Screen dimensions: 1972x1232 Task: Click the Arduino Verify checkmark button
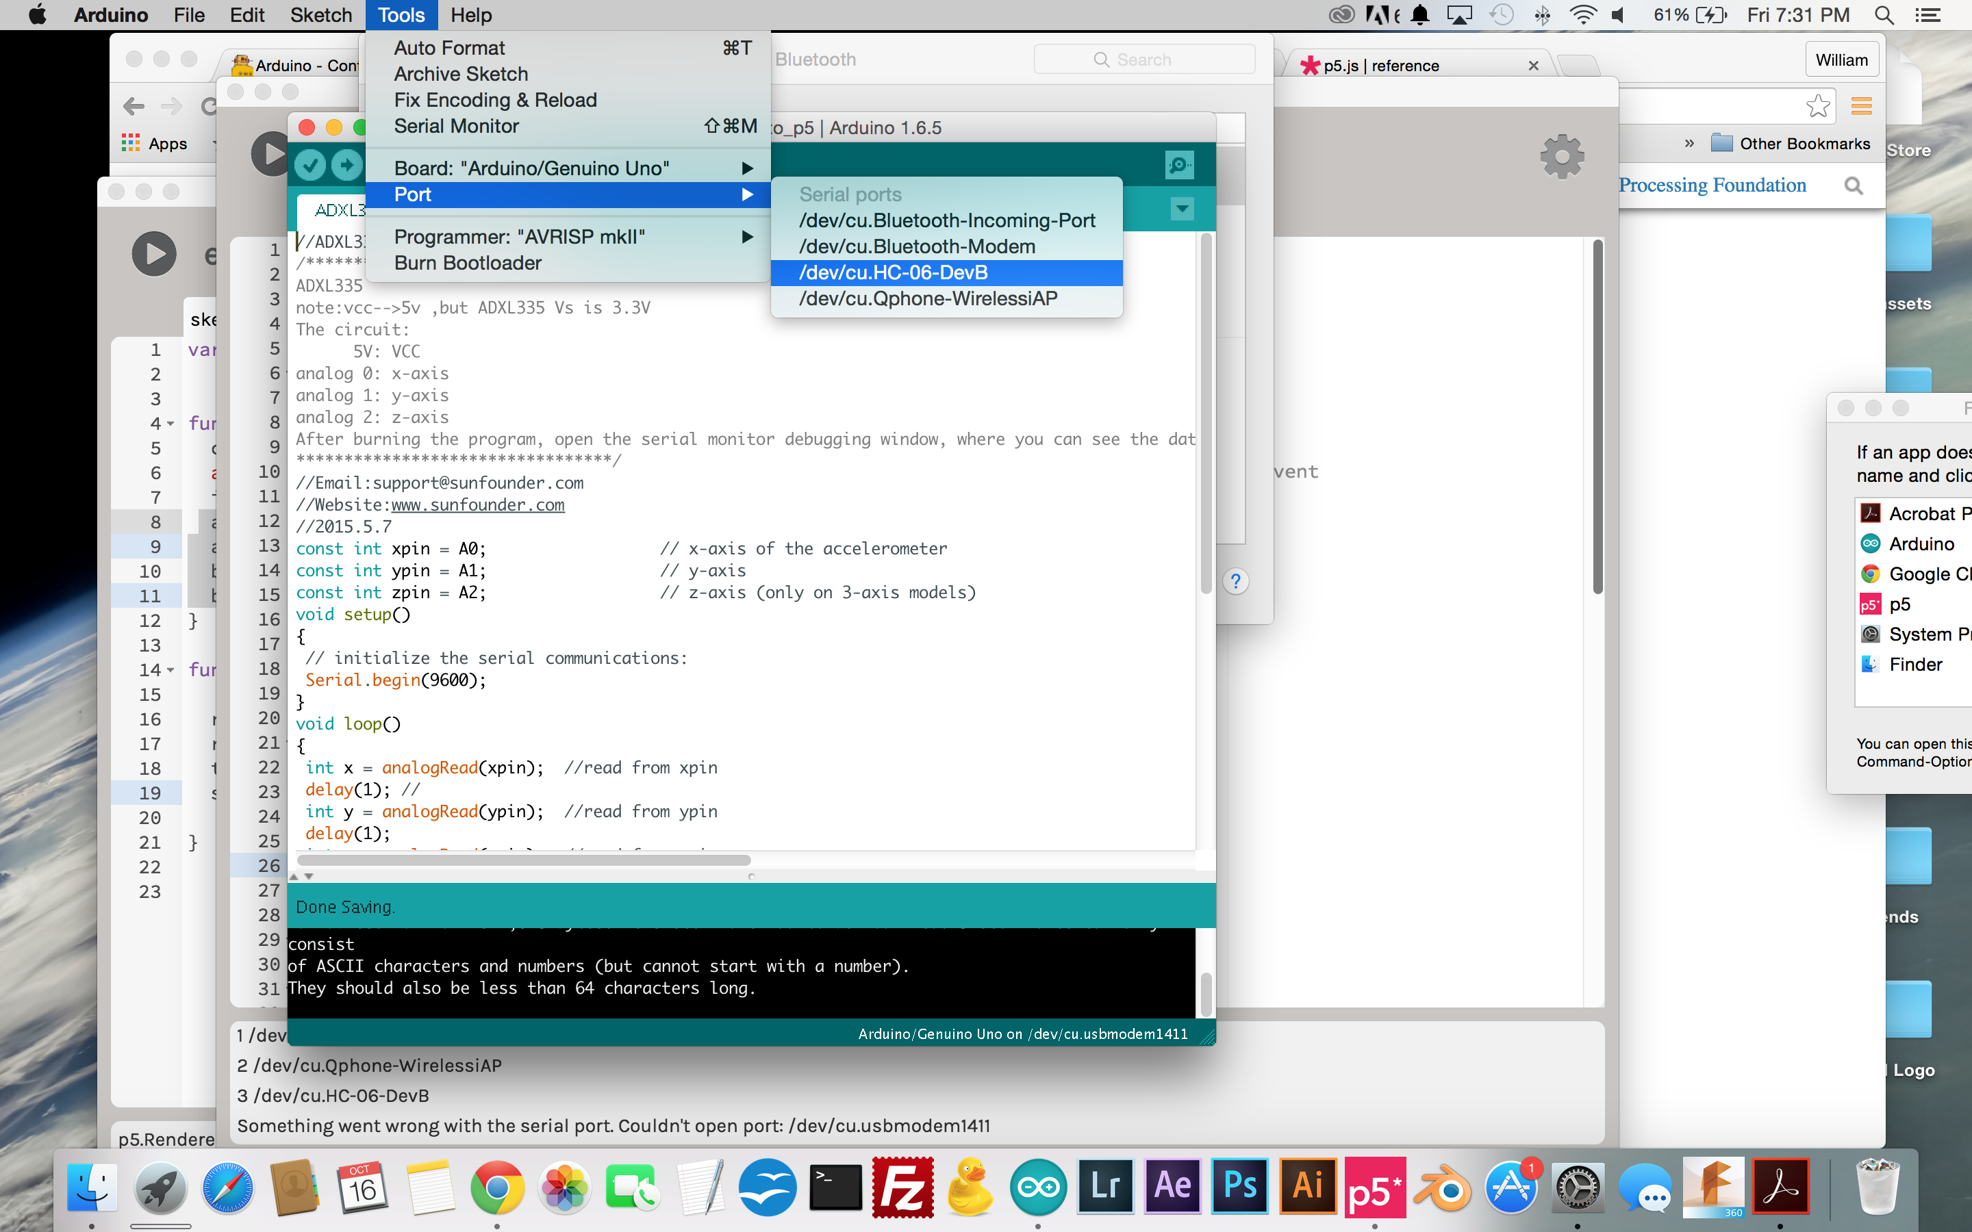coord(309,166)
